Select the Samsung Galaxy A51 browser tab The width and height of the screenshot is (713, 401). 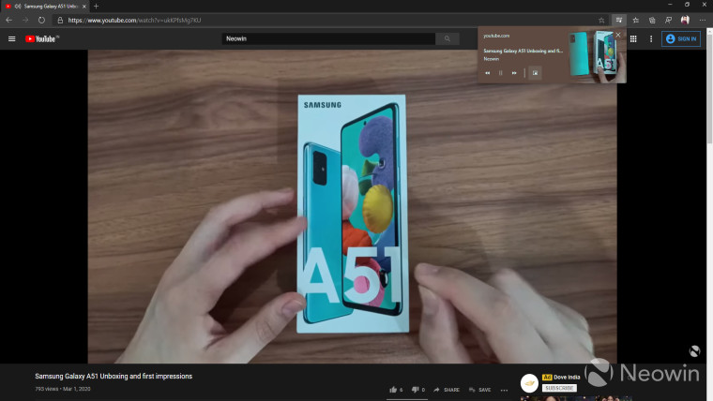[x=47, y=6]
